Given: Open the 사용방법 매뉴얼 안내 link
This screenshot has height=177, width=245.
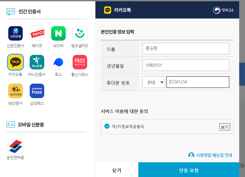Looking at the screenshot, I should 214,155.
